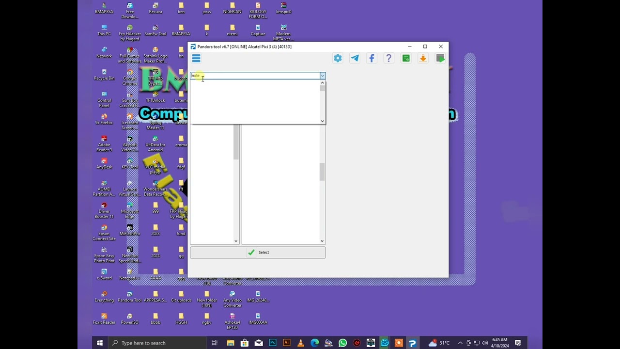
Task: Select the e-Sword desktop icon
Action: click(104, 275)
